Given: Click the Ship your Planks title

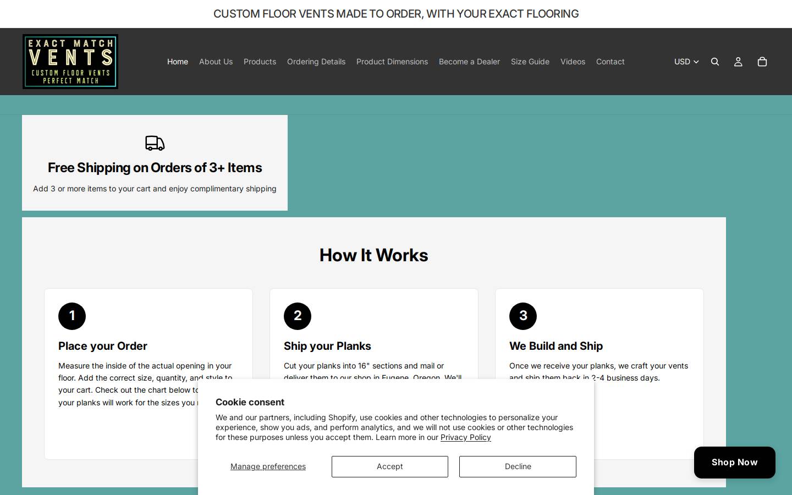Looking at the screenshot, I should [327, 346].
